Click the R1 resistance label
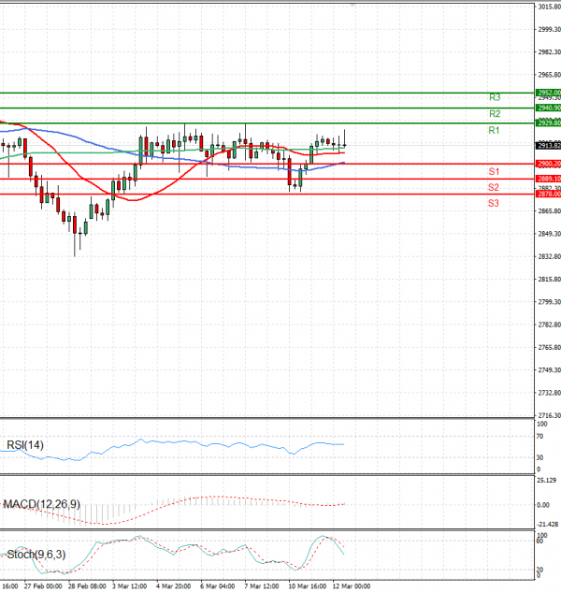Viewport: 561px width, 592px height. pyautogui.click(x=494, y=130)
